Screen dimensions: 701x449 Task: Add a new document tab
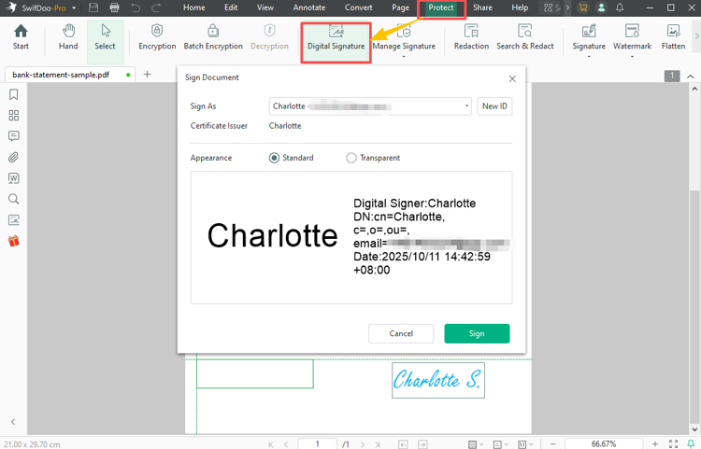click(x=147, y=75)
